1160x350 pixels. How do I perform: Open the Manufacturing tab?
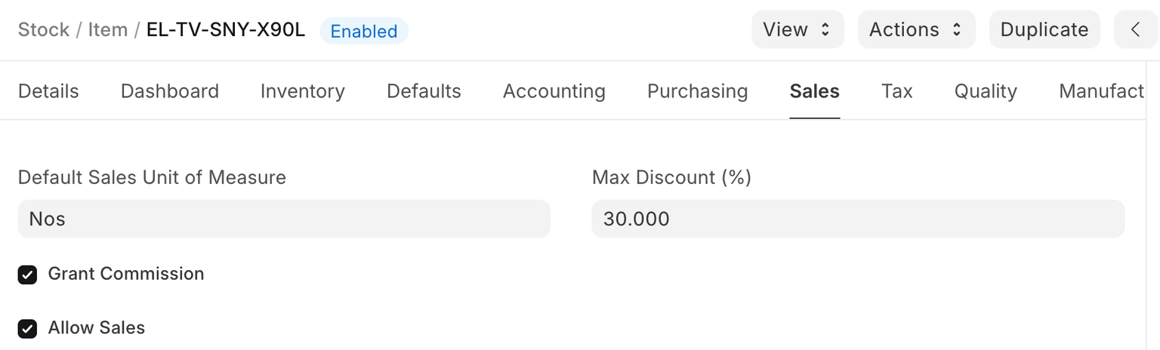pyautogui.click(x=1100, y=91)
